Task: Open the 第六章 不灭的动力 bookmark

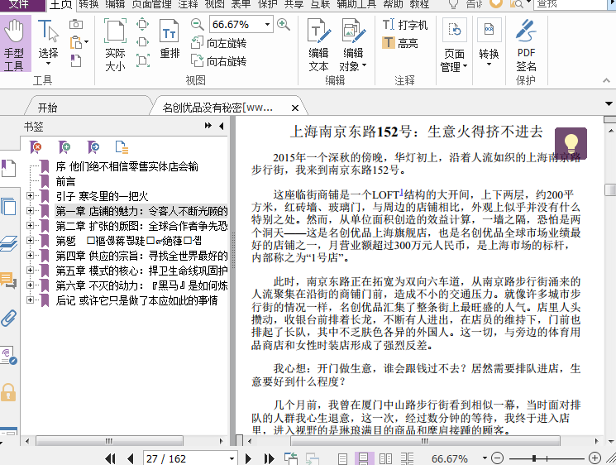Action: tap(141, 285)
